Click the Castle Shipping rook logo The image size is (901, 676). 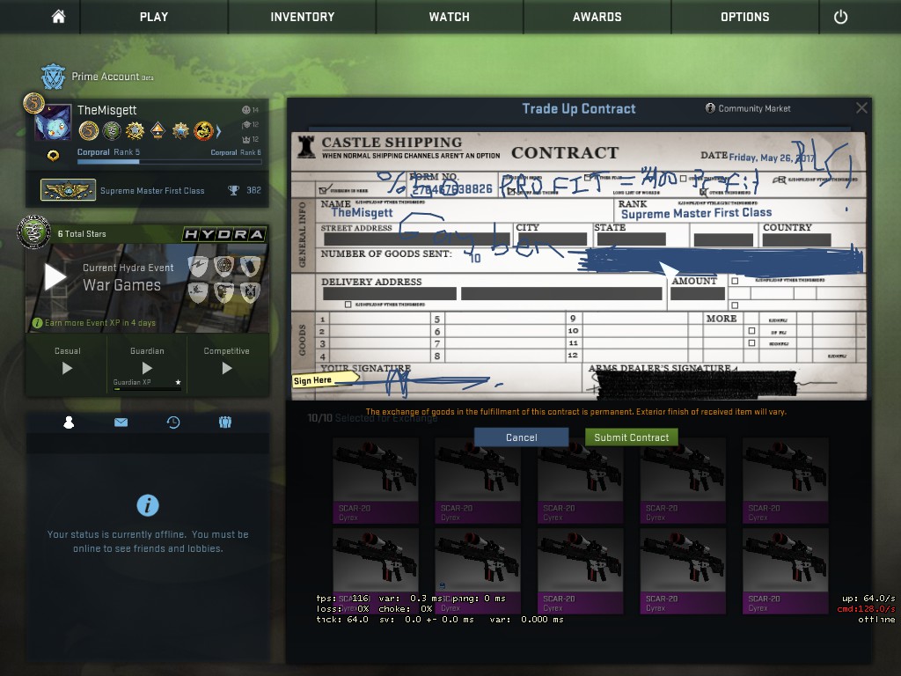tap(305, 147)
